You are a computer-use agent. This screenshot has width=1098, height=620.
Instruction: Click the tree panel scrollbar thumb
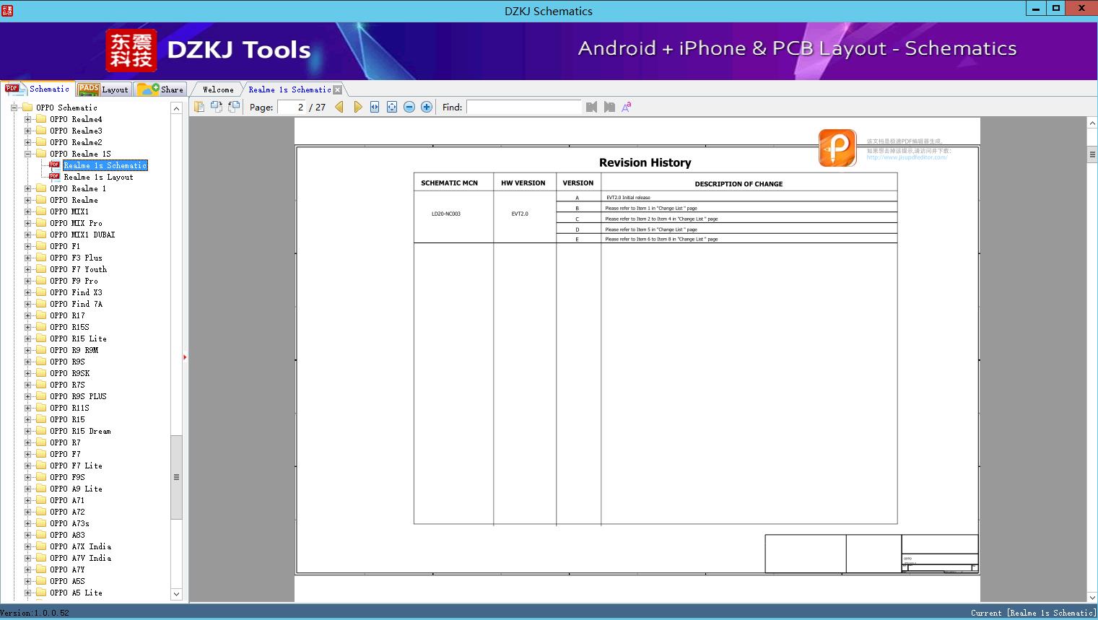coord(176,477)
